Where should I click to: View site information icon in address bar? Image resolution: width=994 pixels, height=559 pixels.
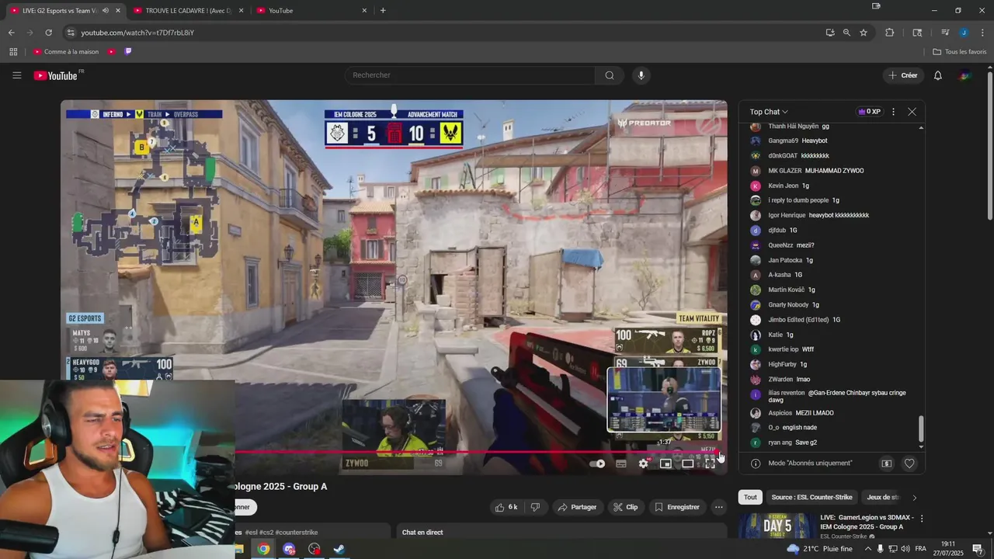point(71,33)
